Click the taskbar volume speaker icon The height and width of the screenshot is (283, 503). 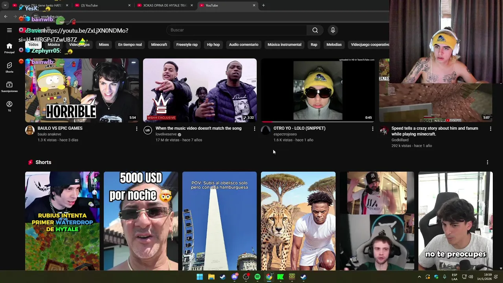(x=471, y=277)
